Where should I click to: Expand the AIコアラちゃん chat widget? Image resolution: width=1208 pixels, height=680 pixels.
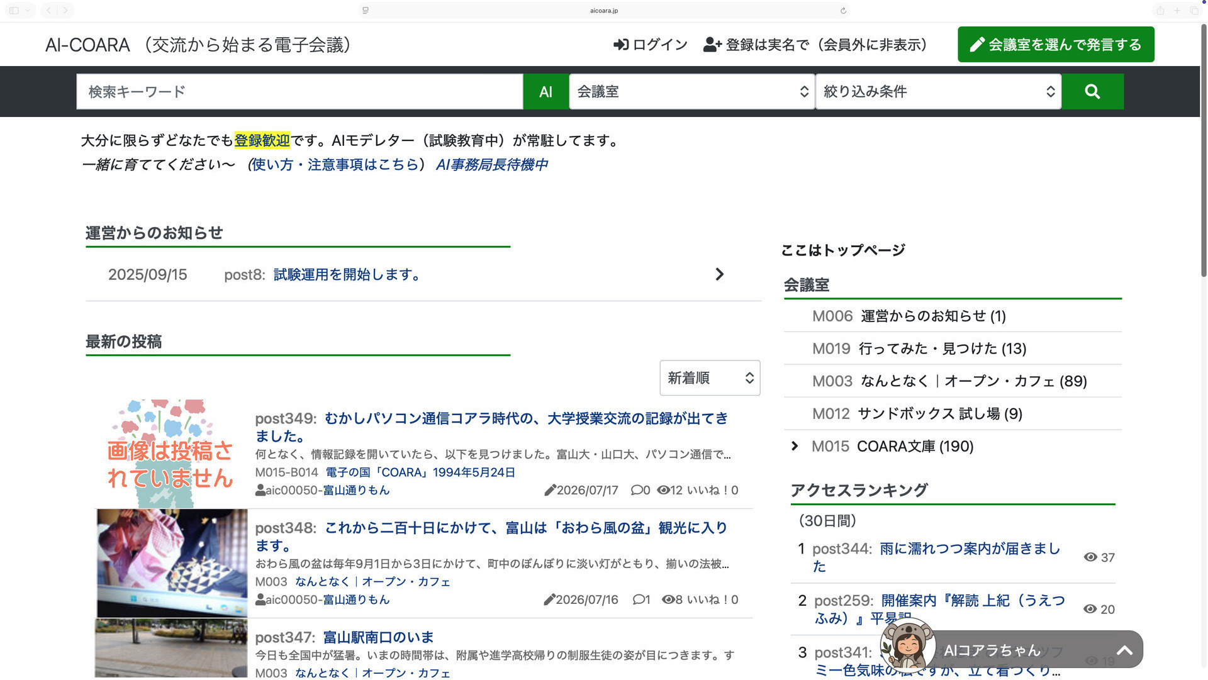(x=1124, y=650)
